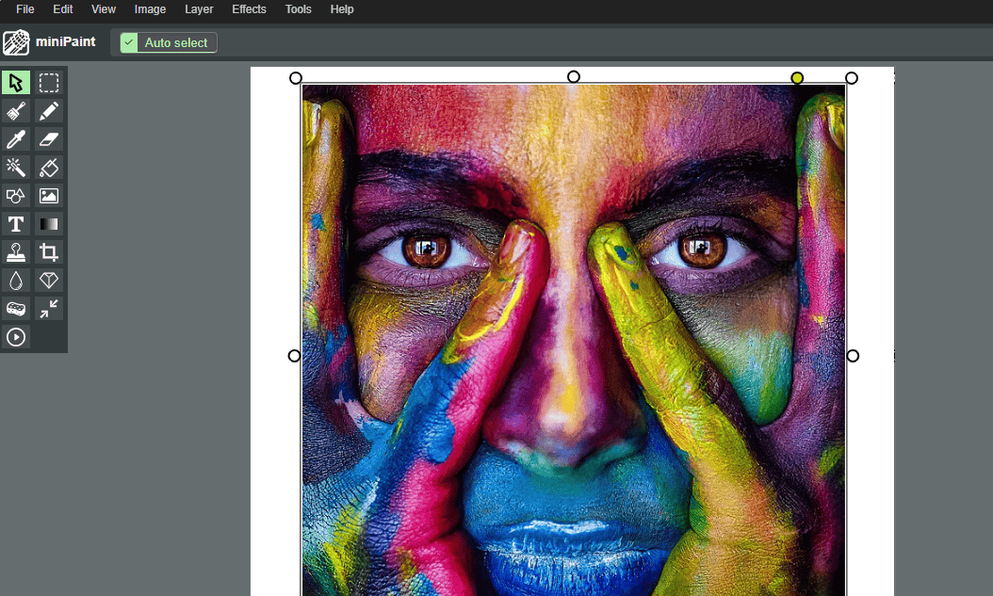This screenshot has width=993, height=596.
Task: Click the miniPaint logo
Action: pos(16,42)
